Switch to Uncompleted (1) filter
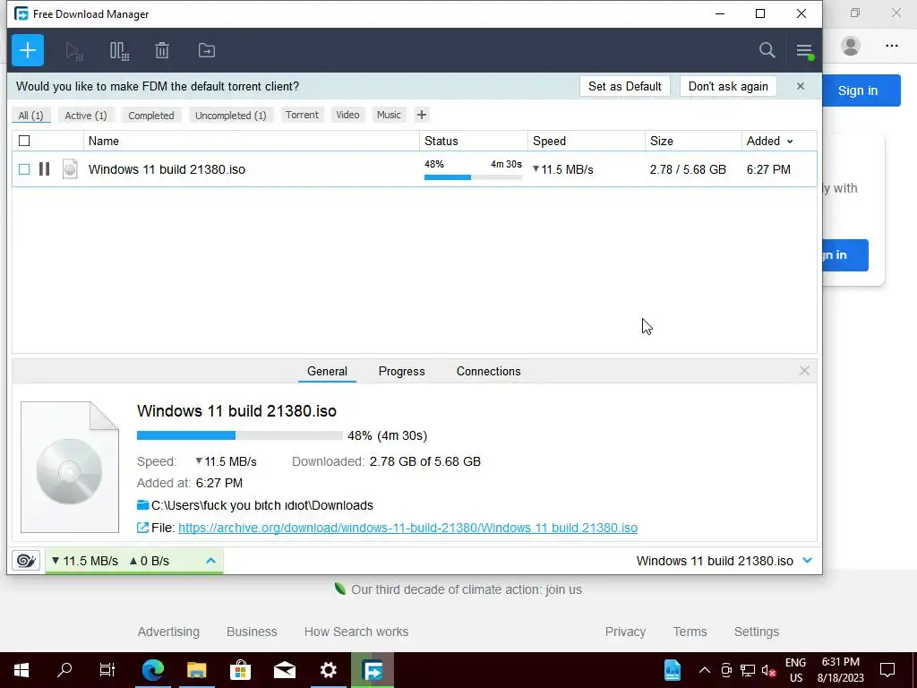Screen dimensions: 917x688 click(230, 116)
